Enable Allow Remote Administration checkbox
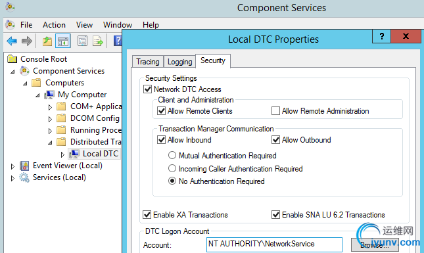This screenshot has height=253, width=424. (275, 111)
